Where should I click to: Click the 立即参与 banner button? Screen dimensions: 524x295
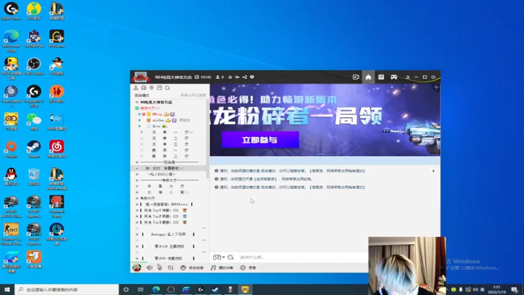click(260, 140)
